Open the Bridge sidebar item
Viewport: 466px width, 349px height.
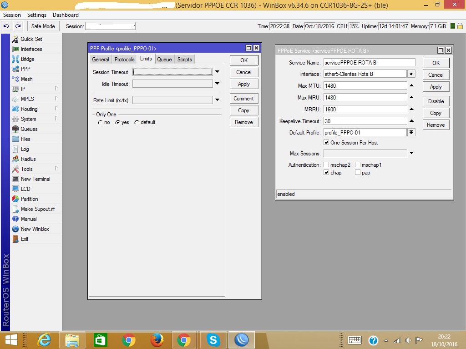click(27, 59)
